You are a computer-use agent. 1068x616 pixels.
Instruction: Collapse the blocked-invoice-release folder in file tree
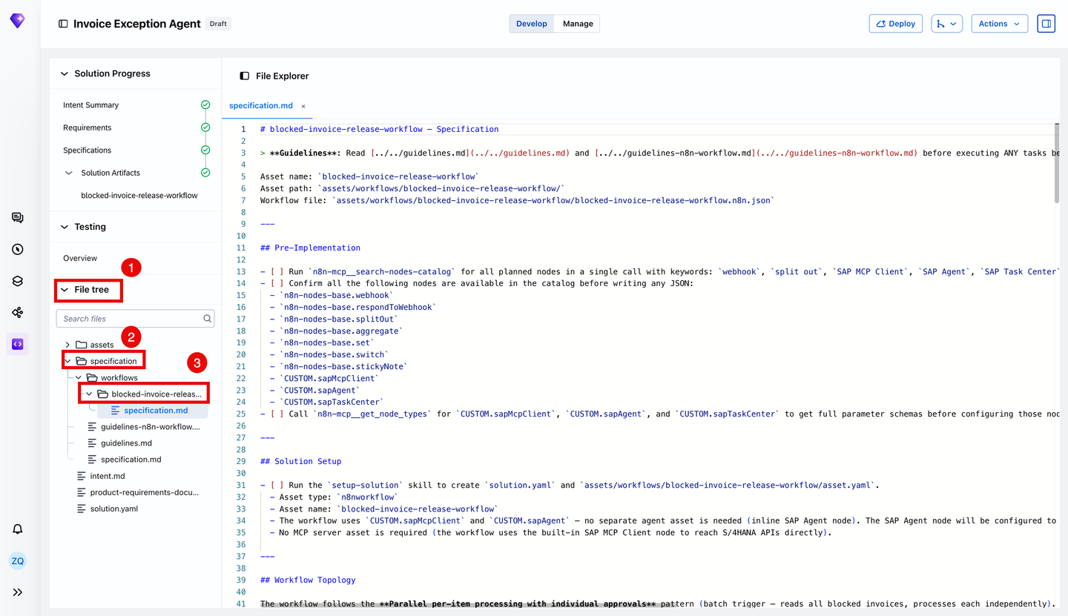point(89,394)
